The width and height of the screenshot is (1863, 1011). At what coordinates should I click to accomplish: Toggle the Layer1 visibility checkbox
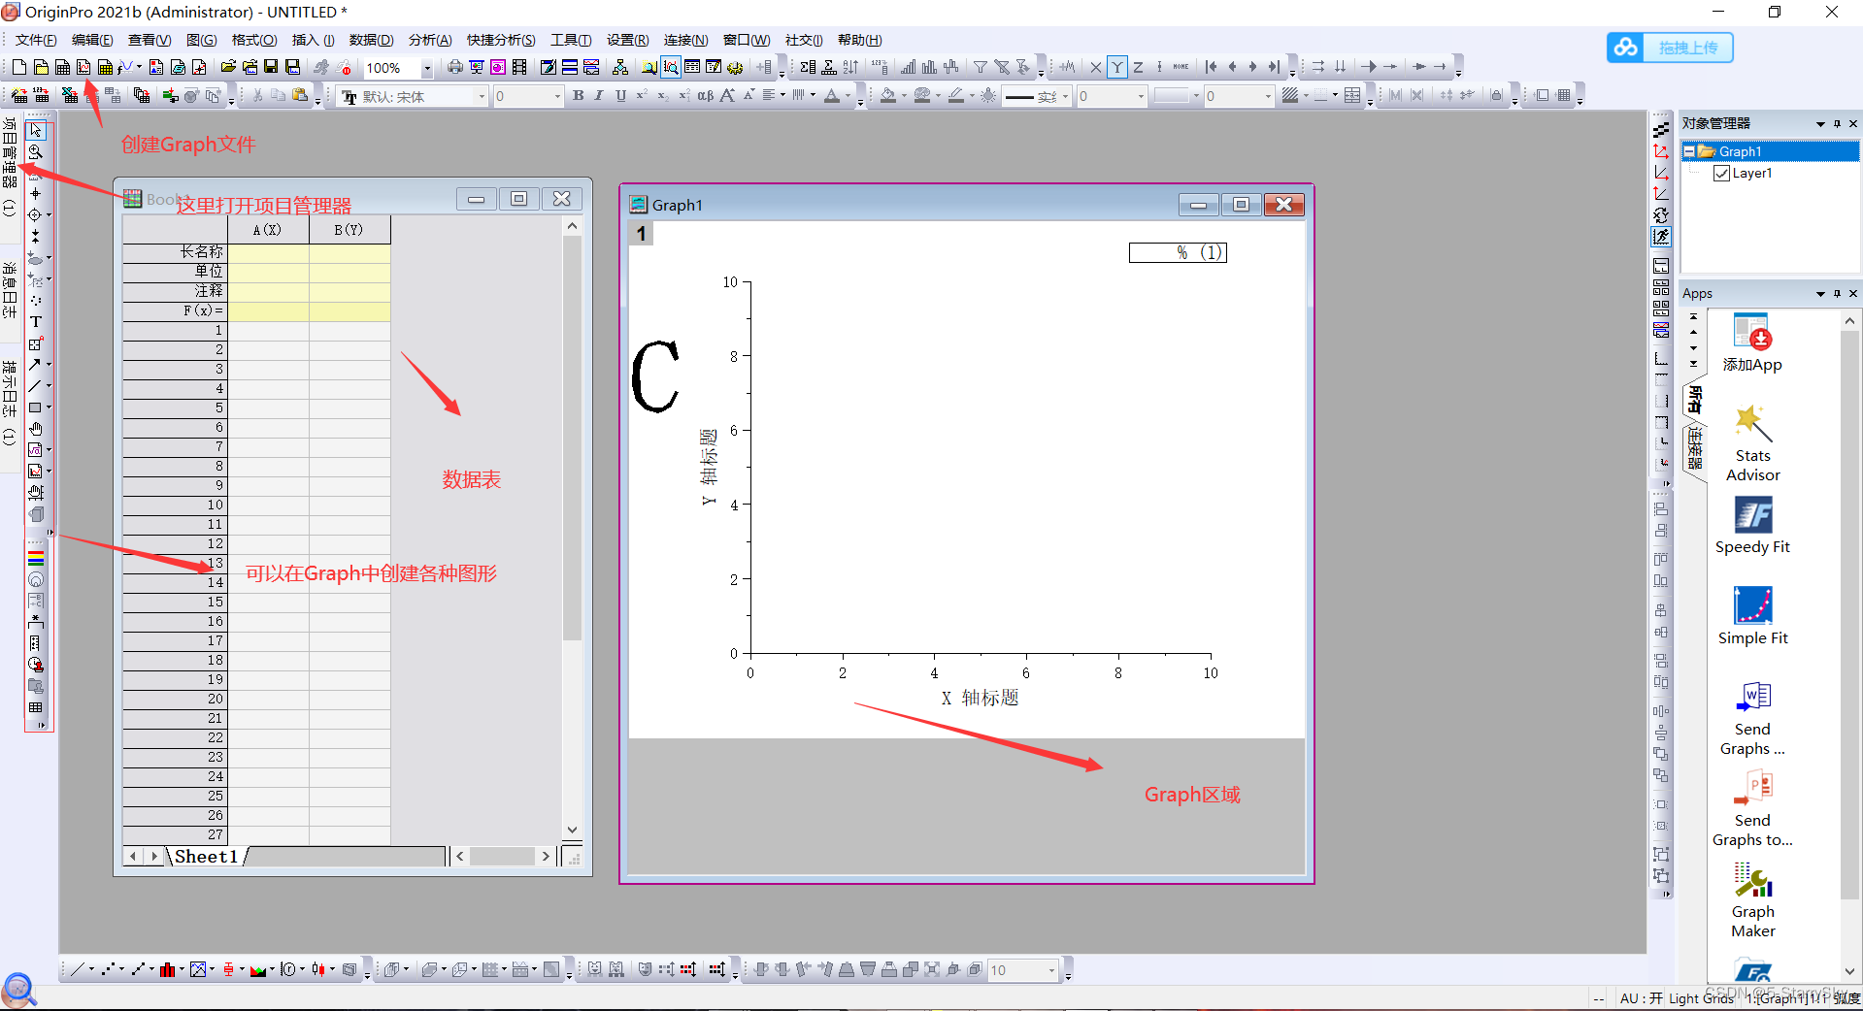point(1721,174)
